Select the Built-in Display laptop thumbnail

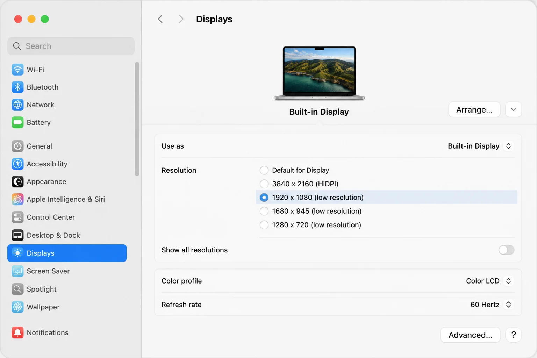(319, 73)
